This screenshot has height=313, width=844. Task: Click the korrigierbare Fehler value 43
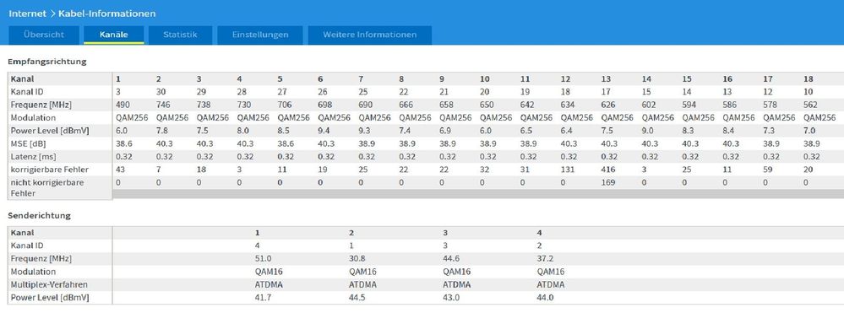tap(121, 170)
